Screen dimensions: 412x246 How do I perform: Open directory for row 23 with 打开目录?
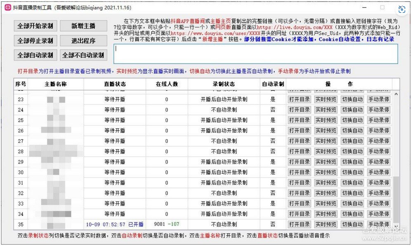pyautogui.click(x=299, y=99)
